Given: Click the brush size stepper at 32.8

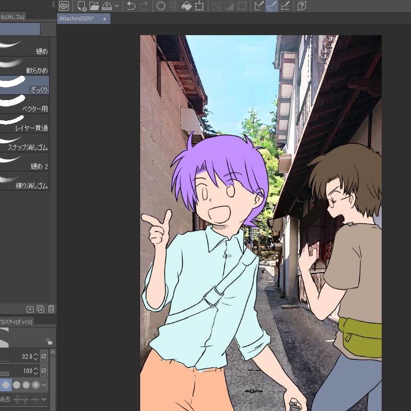Looking at the screenshot, I should (36, 356).
